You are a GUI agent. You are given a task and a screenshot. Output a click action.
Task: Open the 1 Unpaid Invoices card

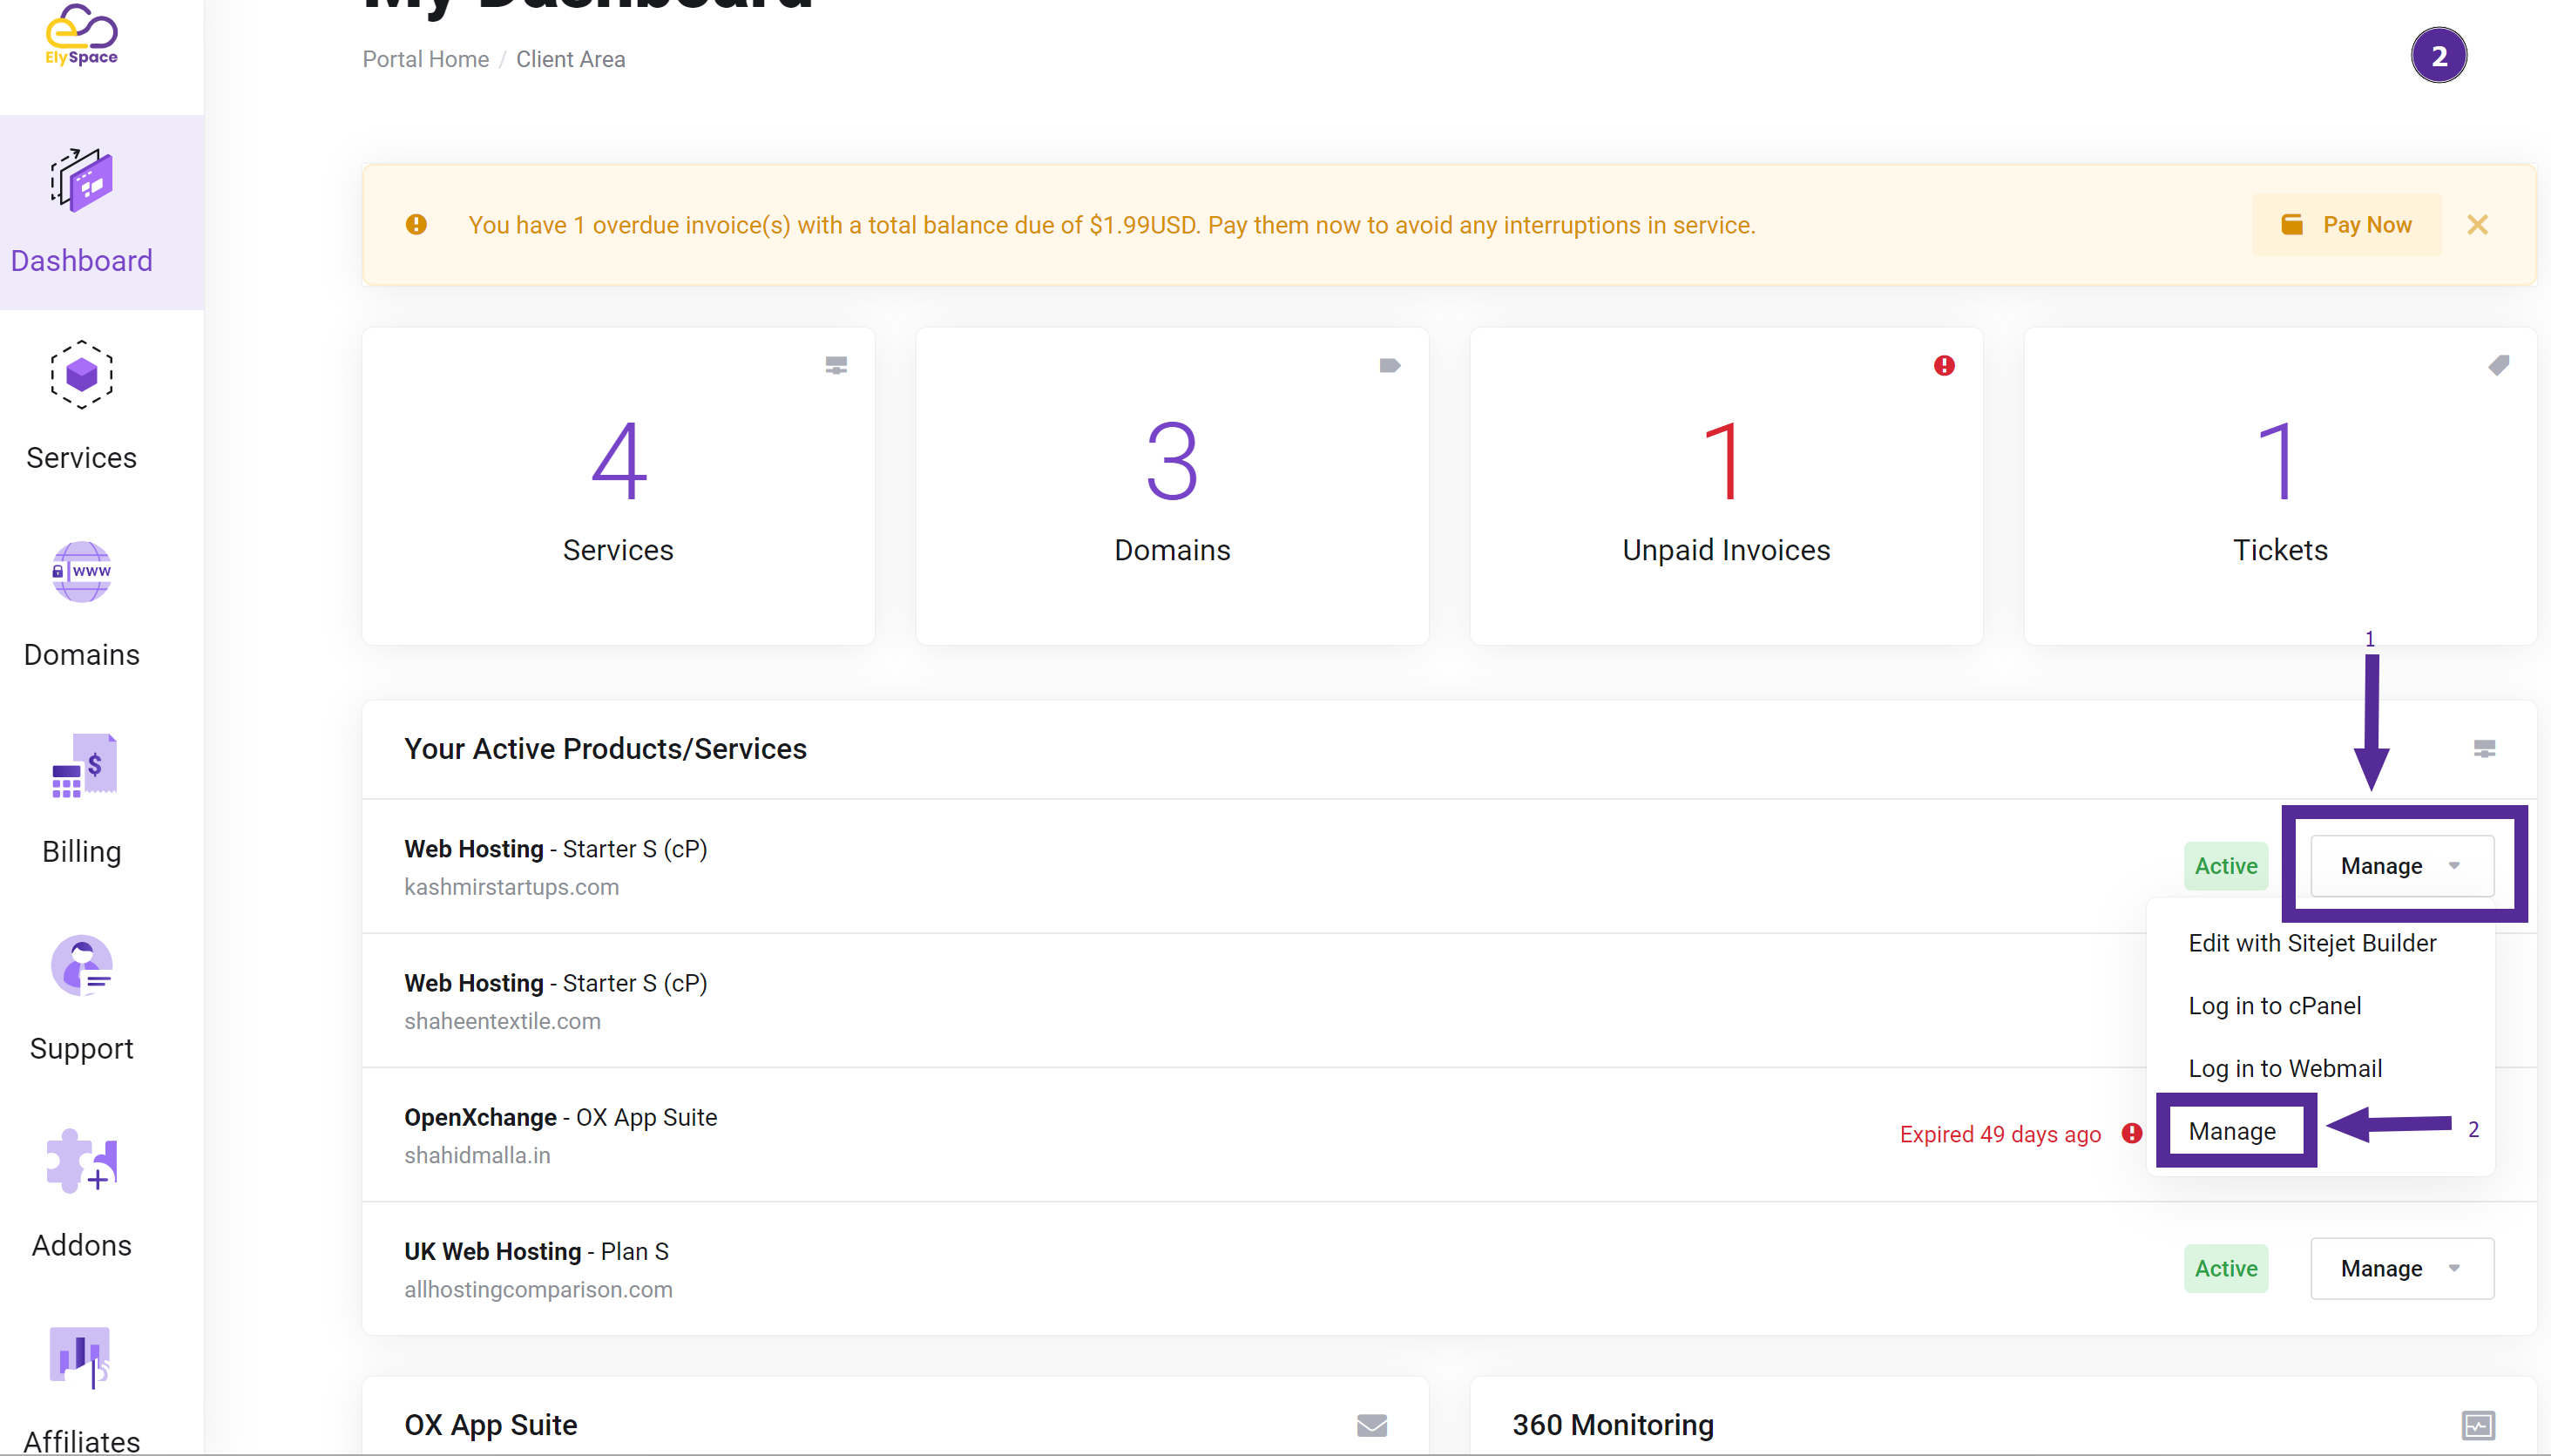1726,487
